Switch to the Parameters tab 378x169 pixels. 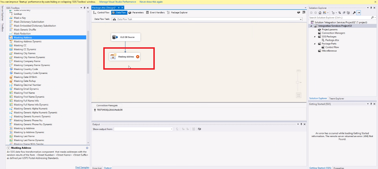[x=136, y=12]
